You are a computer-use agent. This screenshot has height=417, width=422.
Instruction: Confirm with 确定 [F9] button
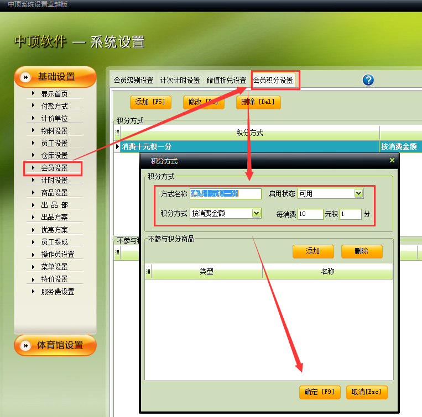320,392
